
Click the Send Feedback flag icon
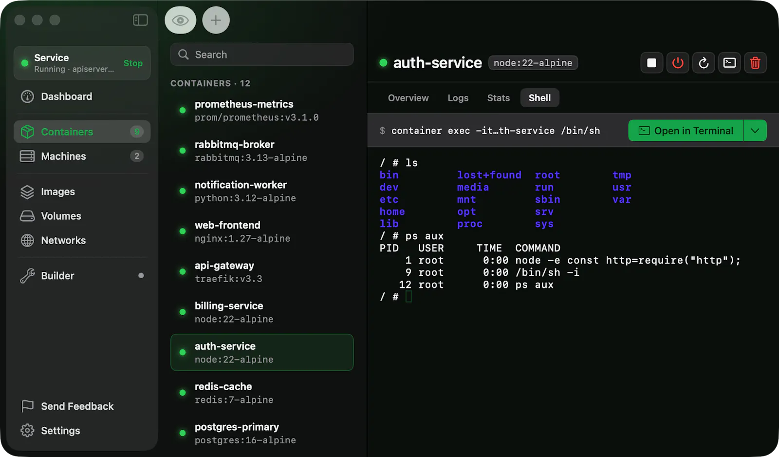coord(27,406)
